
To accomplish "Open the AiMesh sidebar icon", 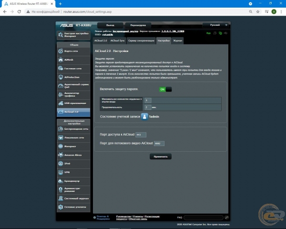I will tap(61, 60).
